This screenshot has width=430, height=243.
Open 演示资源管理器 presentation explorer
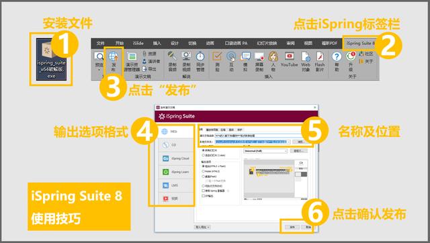[x=132, y=62]
